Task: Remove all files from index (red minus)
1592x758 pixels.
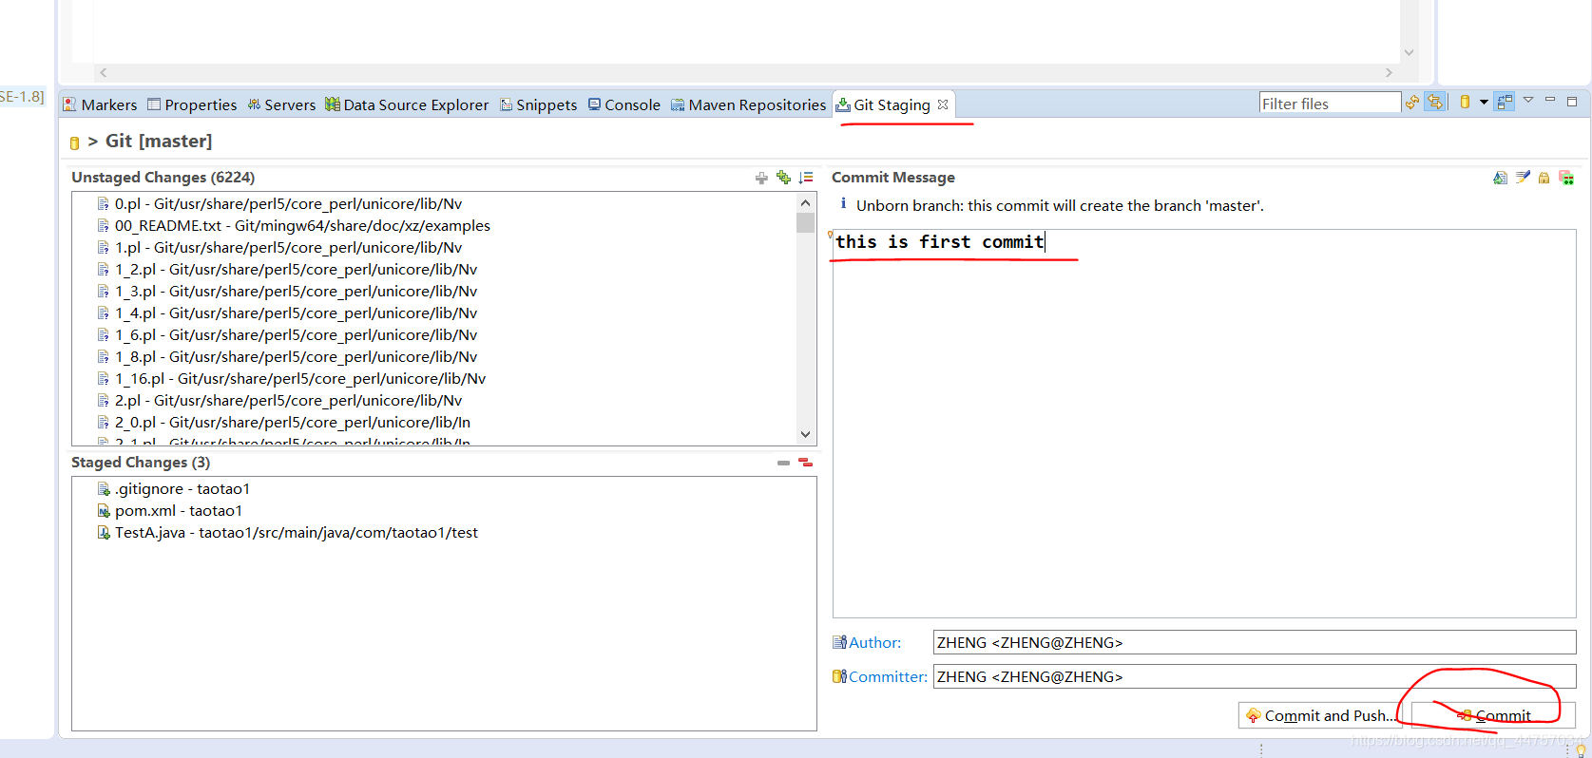Action: [806, 463]
